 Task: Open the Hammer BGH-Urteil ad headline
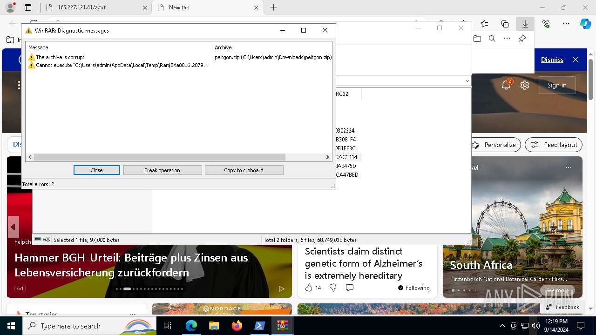pos(131,265)
